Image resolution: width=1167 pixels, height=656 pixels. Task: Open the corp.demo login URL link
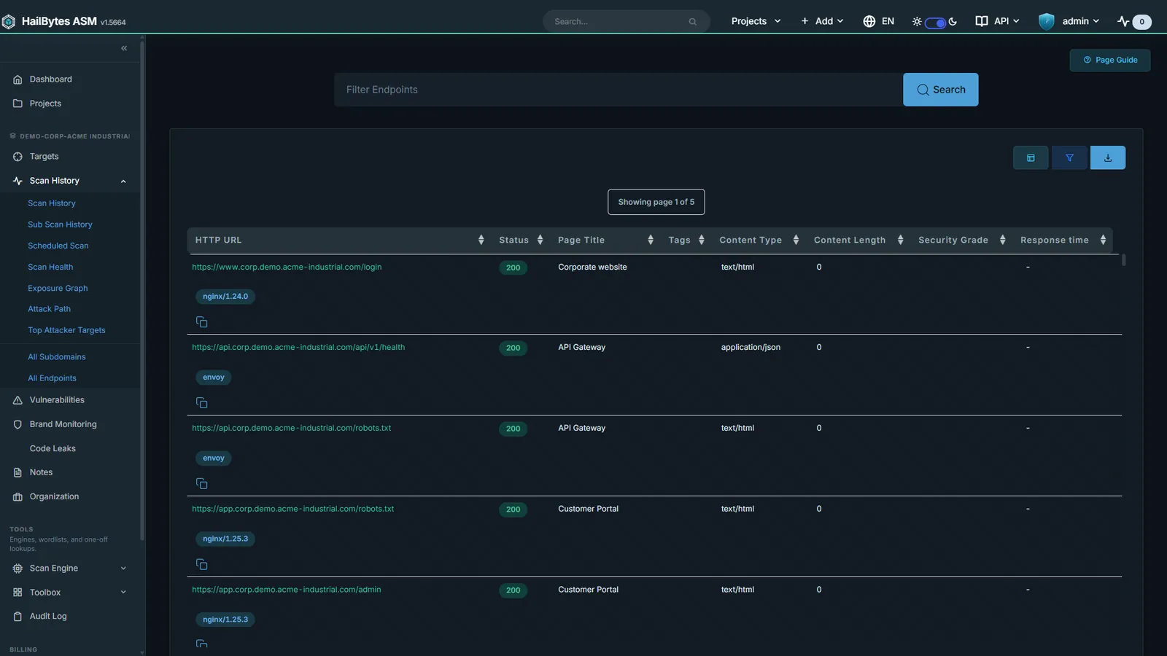click(x=287, y=268)
